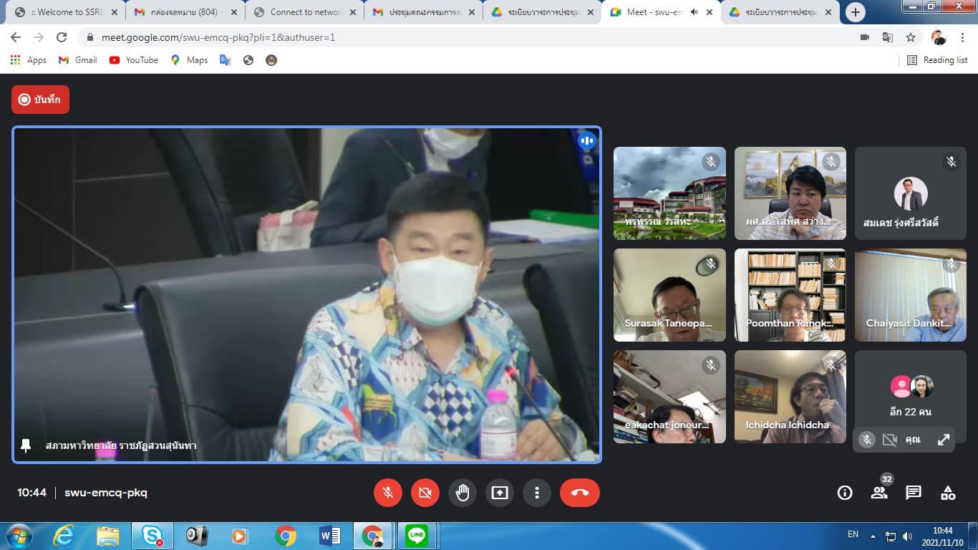Click the red recording indicator button
Screen dimensions: 978x550
point(40,100)
